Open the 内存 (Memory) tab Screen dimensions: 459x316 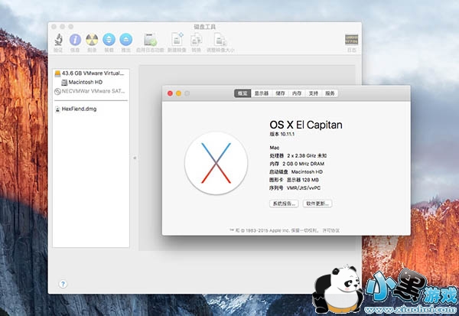point(297,93)
